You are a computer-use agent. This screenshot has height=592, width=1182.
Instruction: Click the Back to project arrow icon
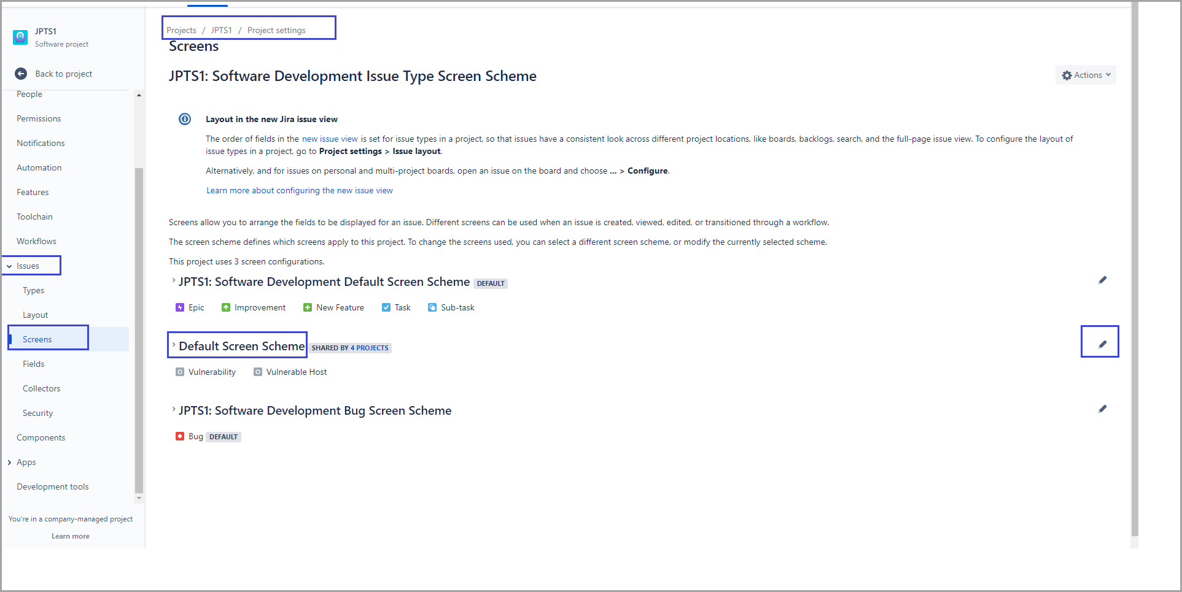tap(21, 74)
